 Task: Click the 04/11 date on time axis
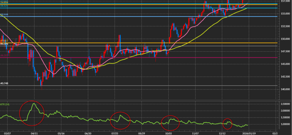click(x=34, y=133)
